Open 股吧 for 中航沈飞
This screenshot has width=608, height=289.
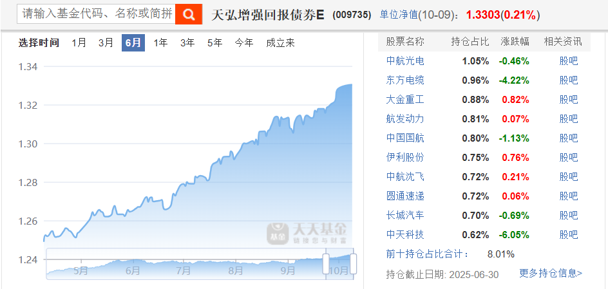[569, 176]
